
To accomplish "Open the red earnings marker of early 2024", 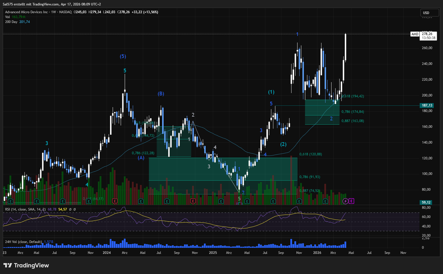I will pyautogui.click(x=115, y=201).
